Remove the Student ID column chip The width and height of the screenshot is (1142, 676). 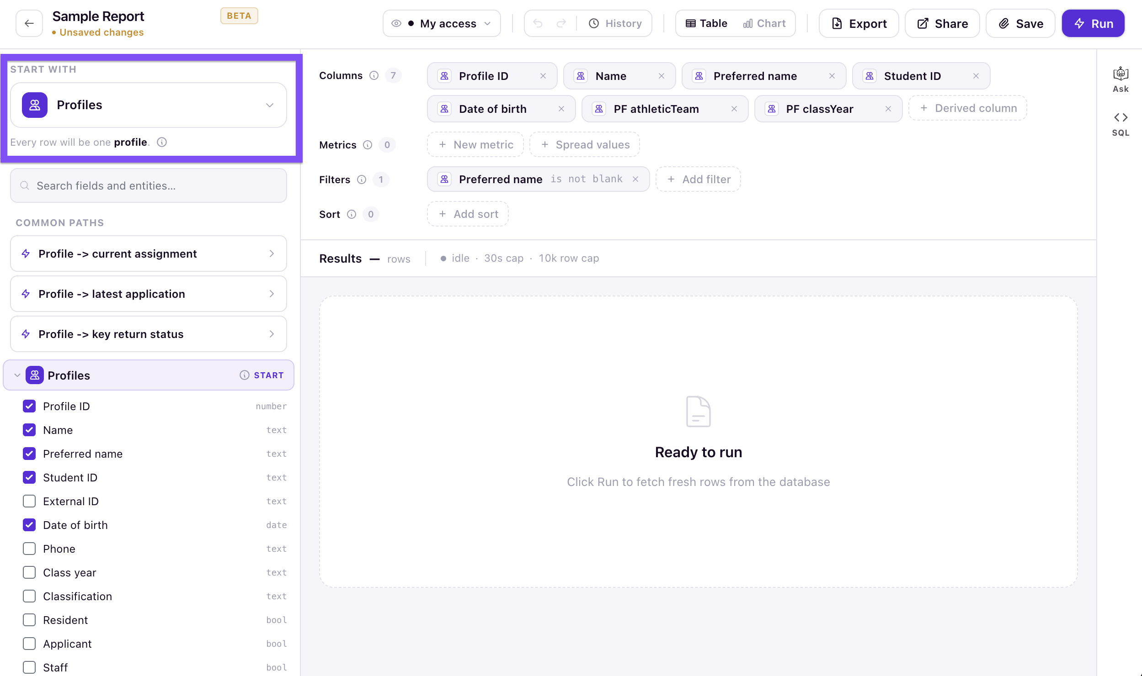pyautogui.click(x=976, y=76)
